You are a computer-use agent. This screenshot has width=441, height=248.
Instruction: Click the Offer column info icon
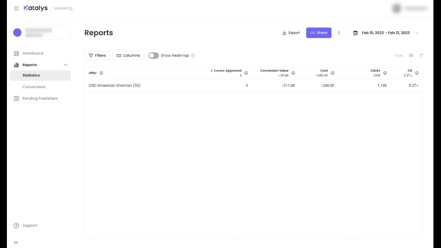click(x=101, y=73)
